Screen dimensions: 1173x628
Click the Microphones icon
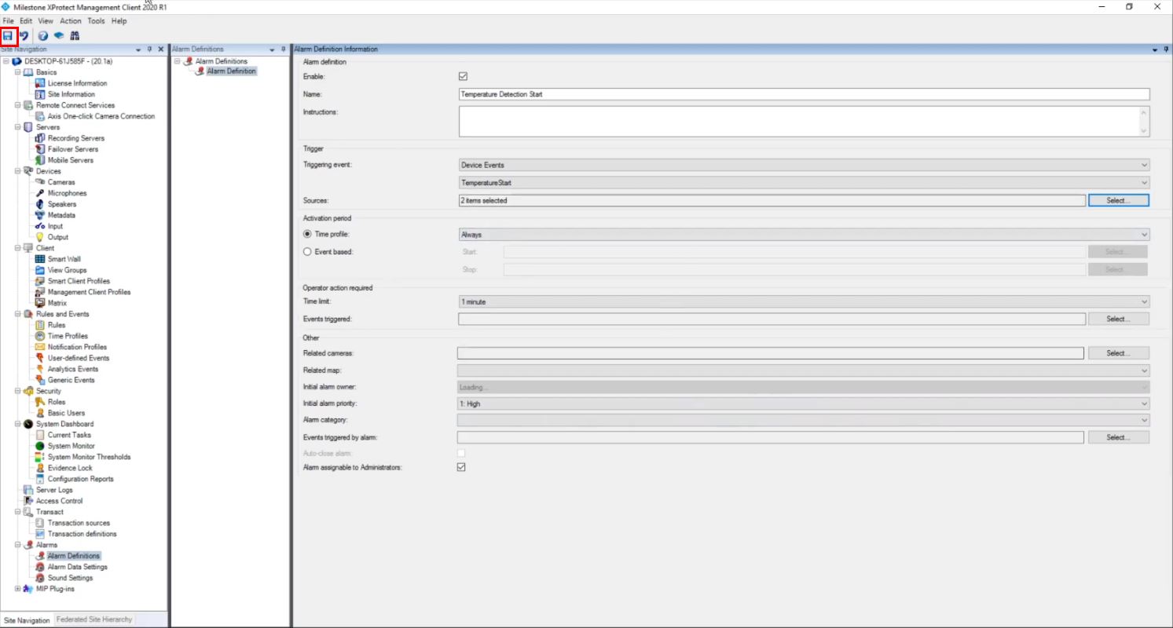pyautogui.click(x=41, y=193)
